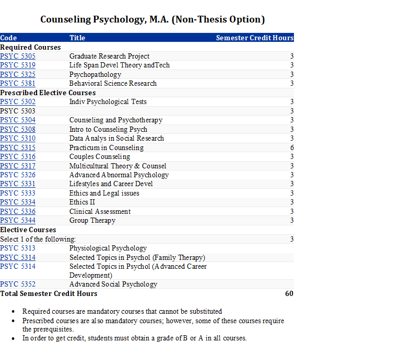Image resolution: width=401 pixels, height=342 pixels.
Task: Follow the PSYC 5331 link
Action: [x=18, y=184]
